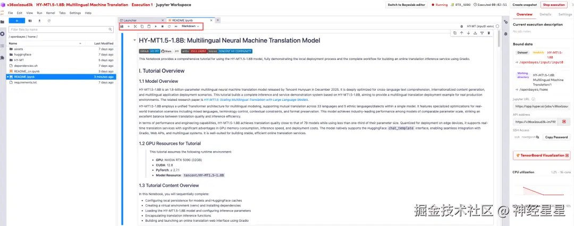Image resolution: width=574 pixels, height=226 pixels.
Task: Open the Tabs menu
Action: tap(62, 13)
